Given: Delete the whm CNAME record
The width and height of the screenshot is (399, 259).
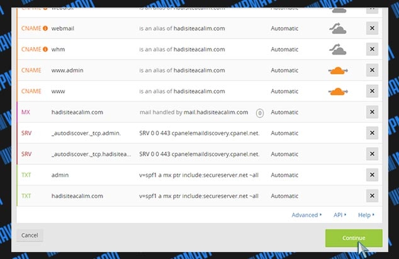Looking at the screenshot, I should (372, 49).
